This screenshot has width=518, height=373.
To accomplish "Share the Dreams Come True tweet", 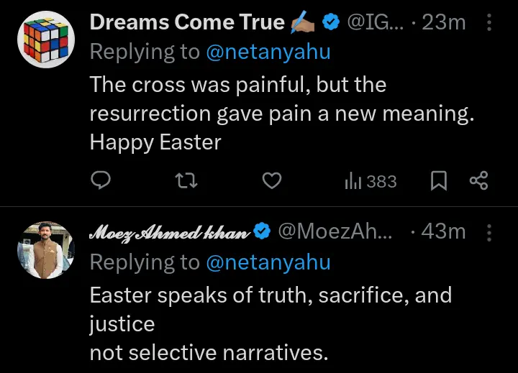I will pos(478,181).
